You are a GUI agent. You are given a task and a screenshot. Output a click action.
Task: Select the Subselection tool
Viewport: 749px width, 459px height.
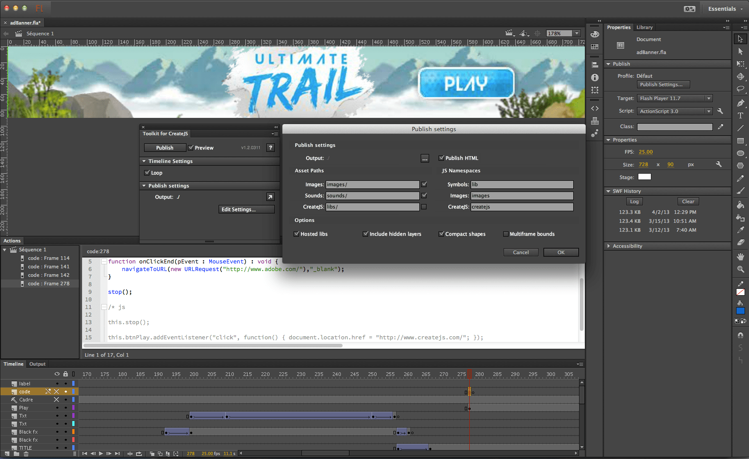click(740, 51)
